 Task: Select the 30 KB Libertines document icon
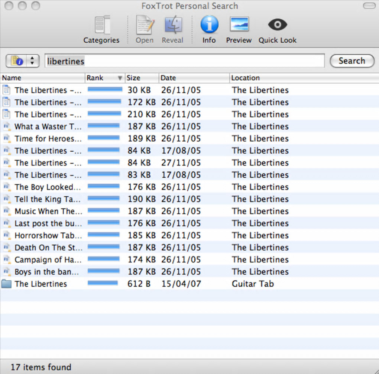coord(7,90)
